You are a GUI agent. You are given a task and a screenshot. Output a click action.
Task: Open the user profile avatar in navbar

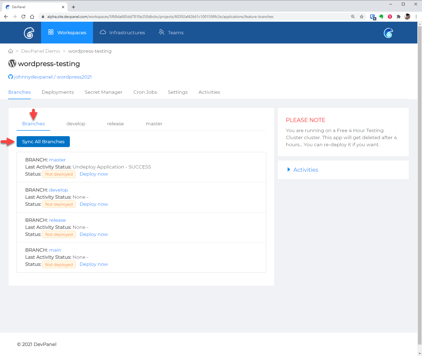point(388,33)
